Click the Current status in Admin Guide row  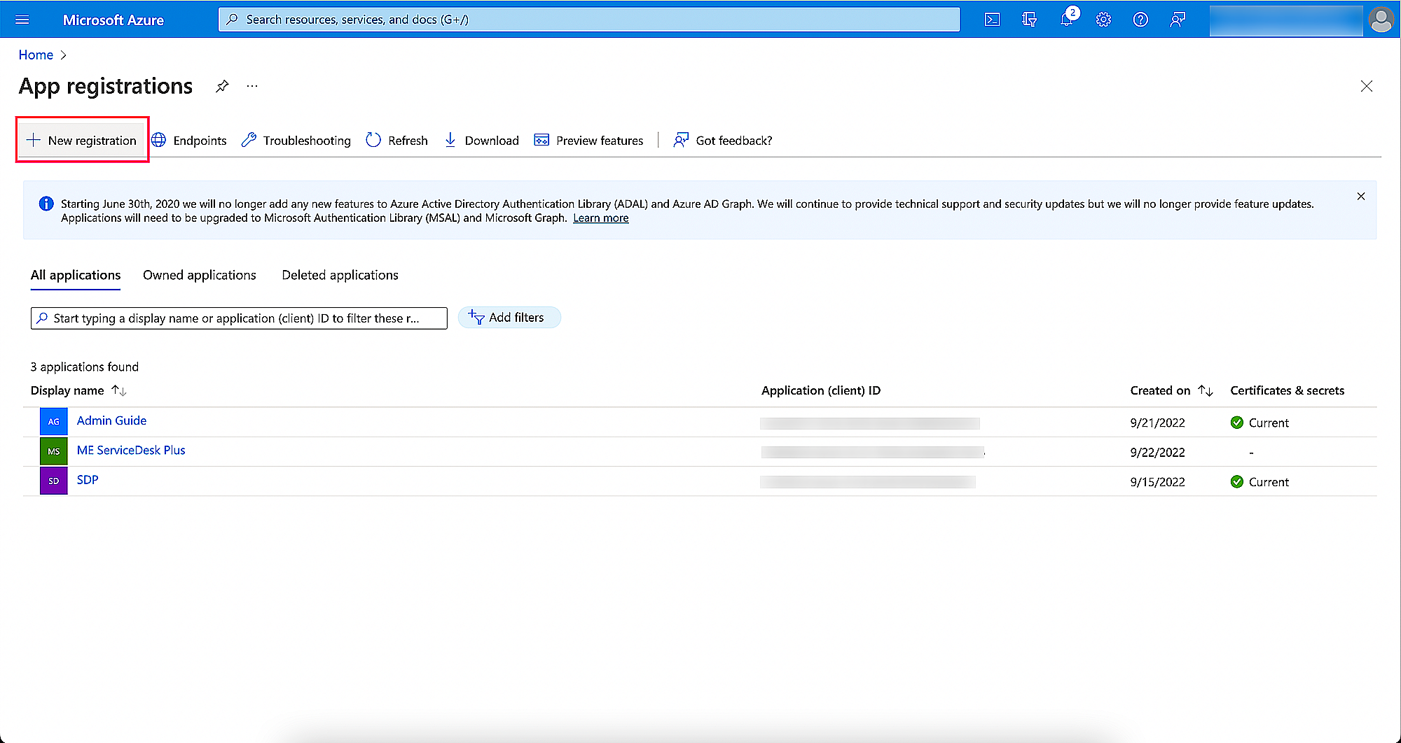(1269, 423)
